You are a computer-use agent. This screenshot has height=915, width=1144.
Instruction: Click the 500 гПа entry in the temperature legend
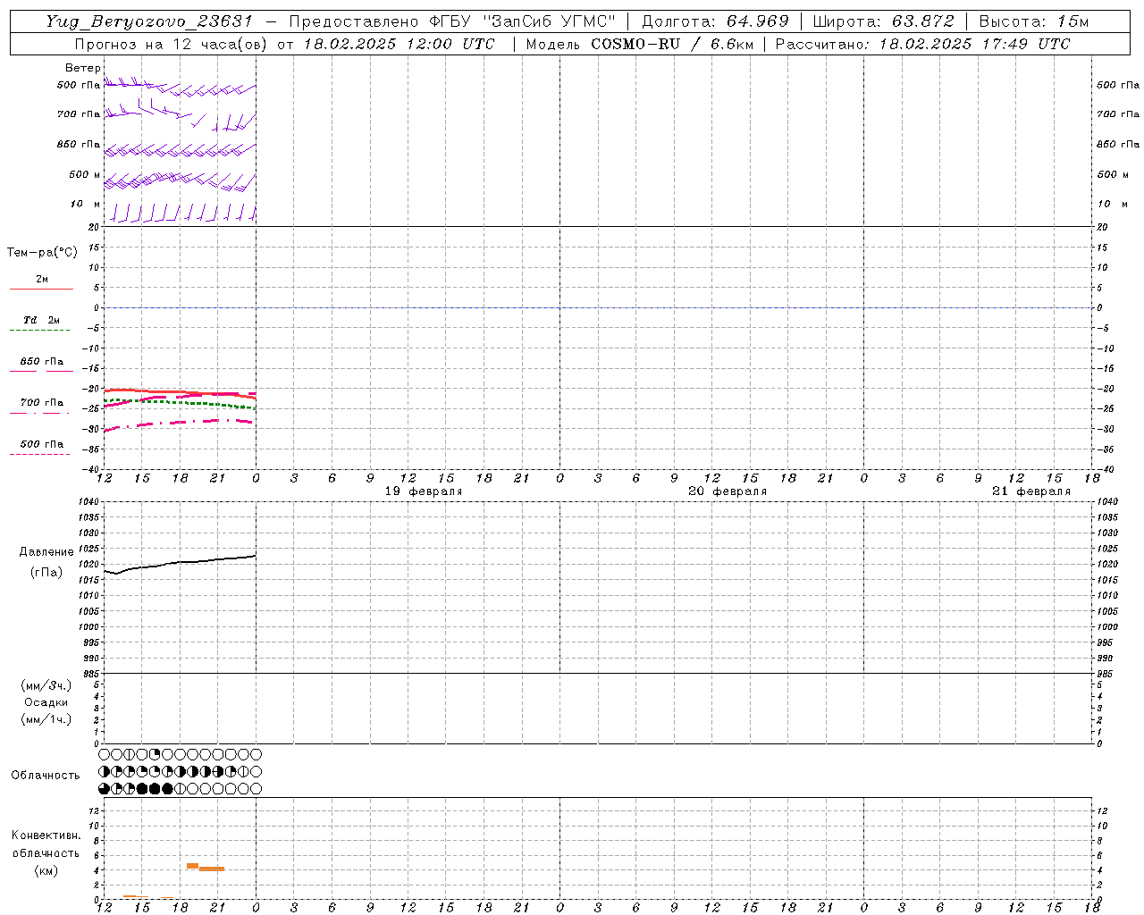(41, 444)
